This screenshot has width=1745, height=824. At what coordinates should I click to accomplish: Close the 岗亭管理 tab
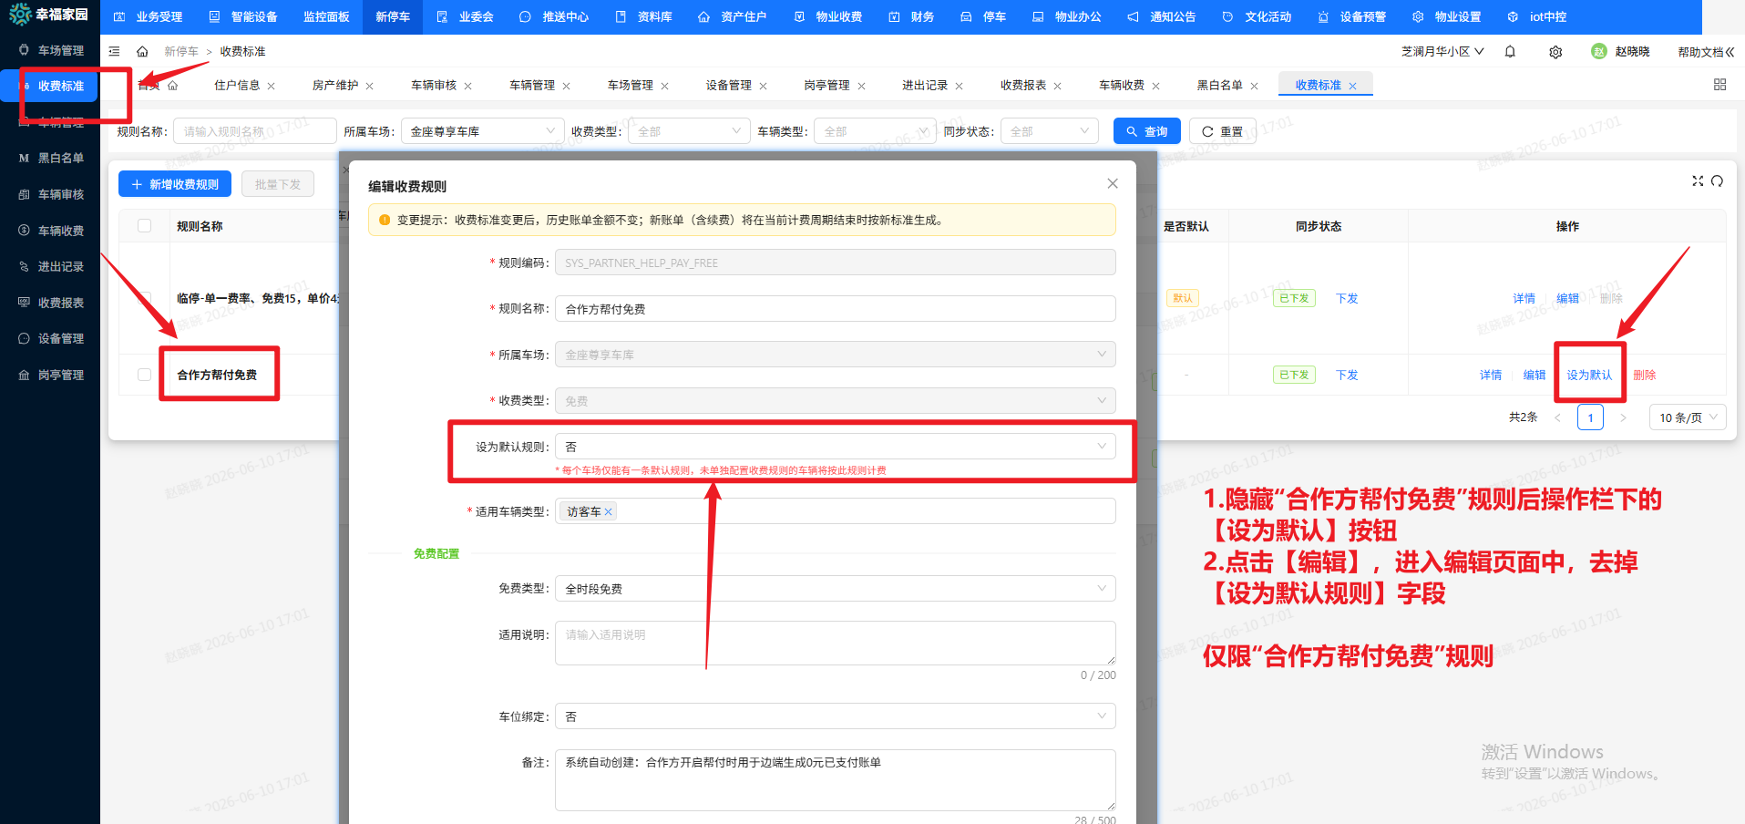coord(862,86)
